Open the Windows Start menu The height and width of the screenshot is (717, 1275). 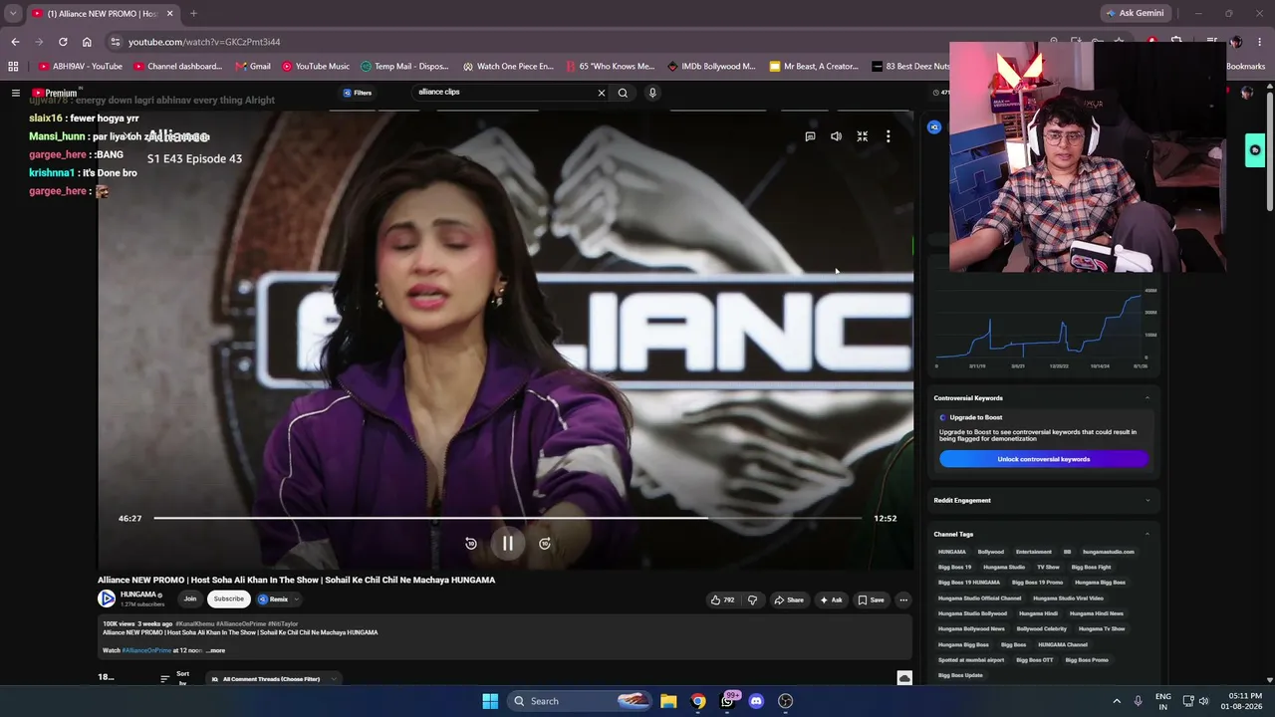pos(490,701)
